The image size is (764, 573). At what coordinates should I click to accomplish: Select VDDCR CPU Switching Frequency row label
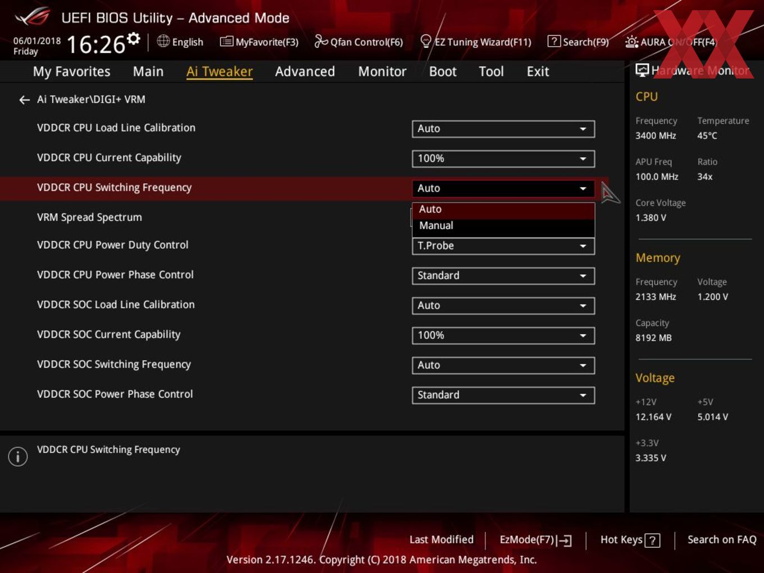pyautogui.click(x=114, y=188)
